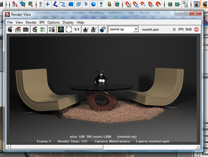Viewport: 208px width, 157px height.
Task: Click the horizontal scrollbar left arrow
Action: 8,147
